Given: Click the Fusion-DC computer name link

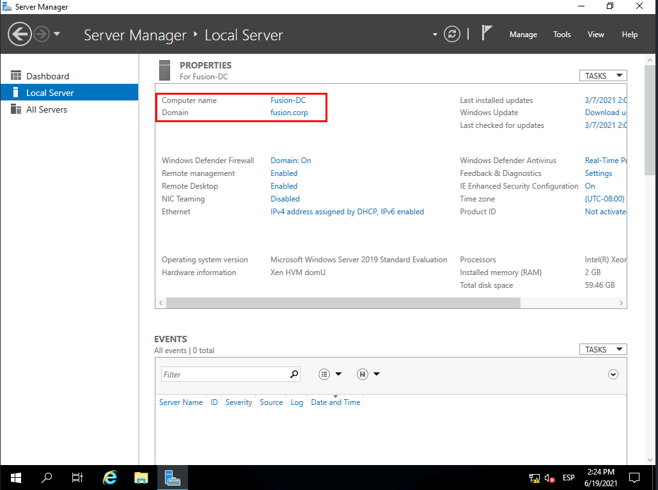Looking at the screenshot, I should (x=288, y=100).
